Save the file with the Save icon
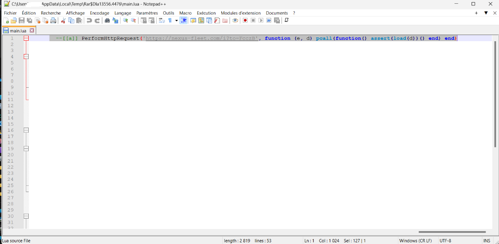This screenshot has width=499, height=244. click(x=22, y=20)
